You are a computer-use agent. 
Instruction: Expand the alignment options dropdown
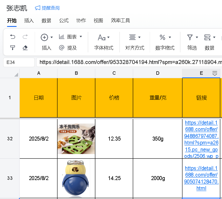tap(139, 37)
